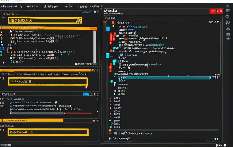Click the running figure icon in the yellow field
Viewport: 233px width, 147px height.
79,20
